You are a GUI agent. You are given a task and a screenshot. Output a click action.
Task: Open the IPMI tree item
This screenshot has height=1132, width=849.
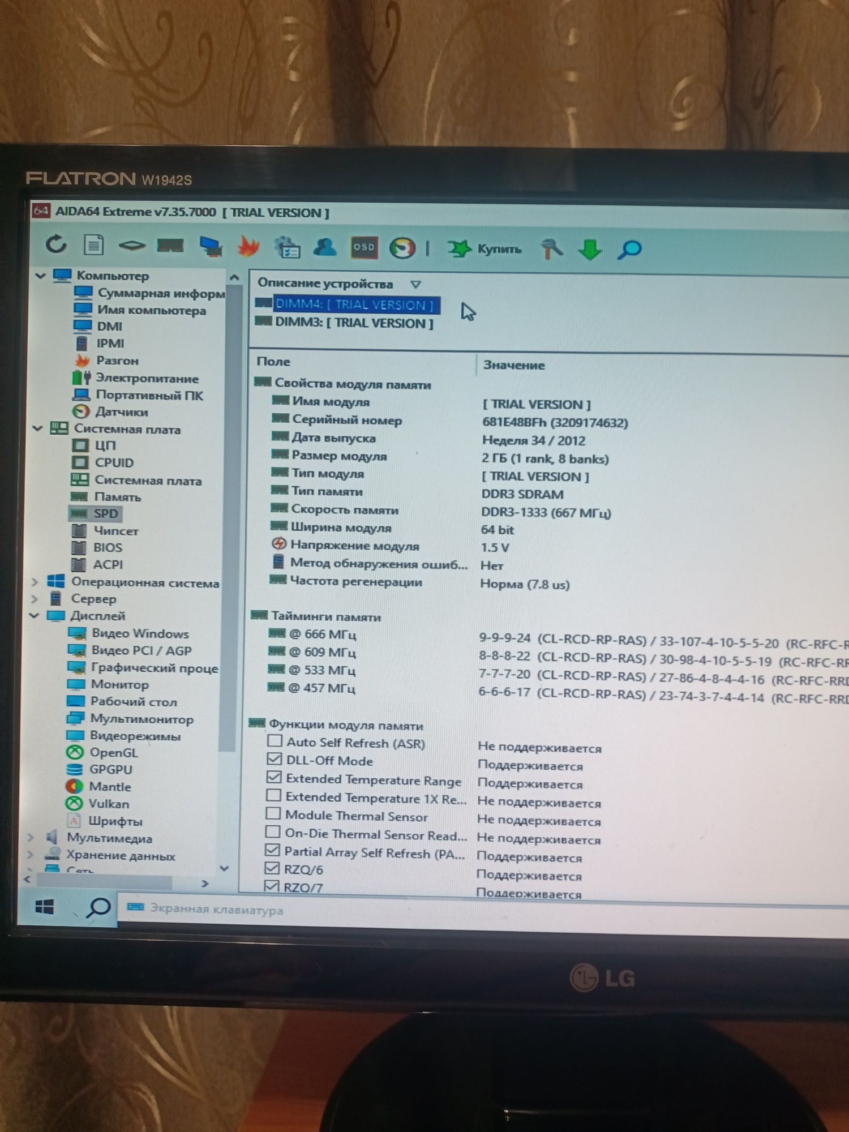100,343
